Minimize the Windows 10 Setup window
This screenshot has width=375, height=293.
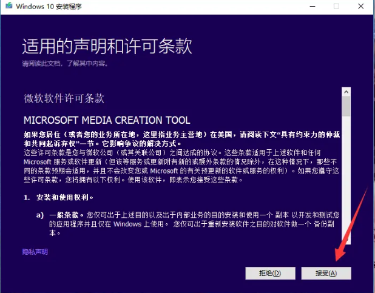312,7
